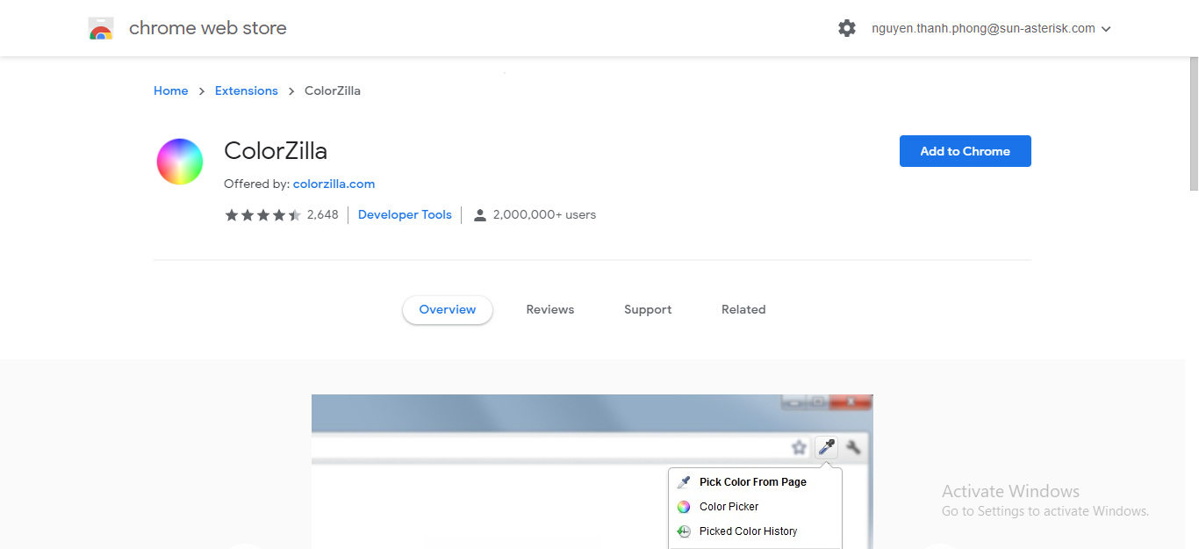The image size is (1199, 549).
Task: Expand the account email dropdown
Action: 1106,29
